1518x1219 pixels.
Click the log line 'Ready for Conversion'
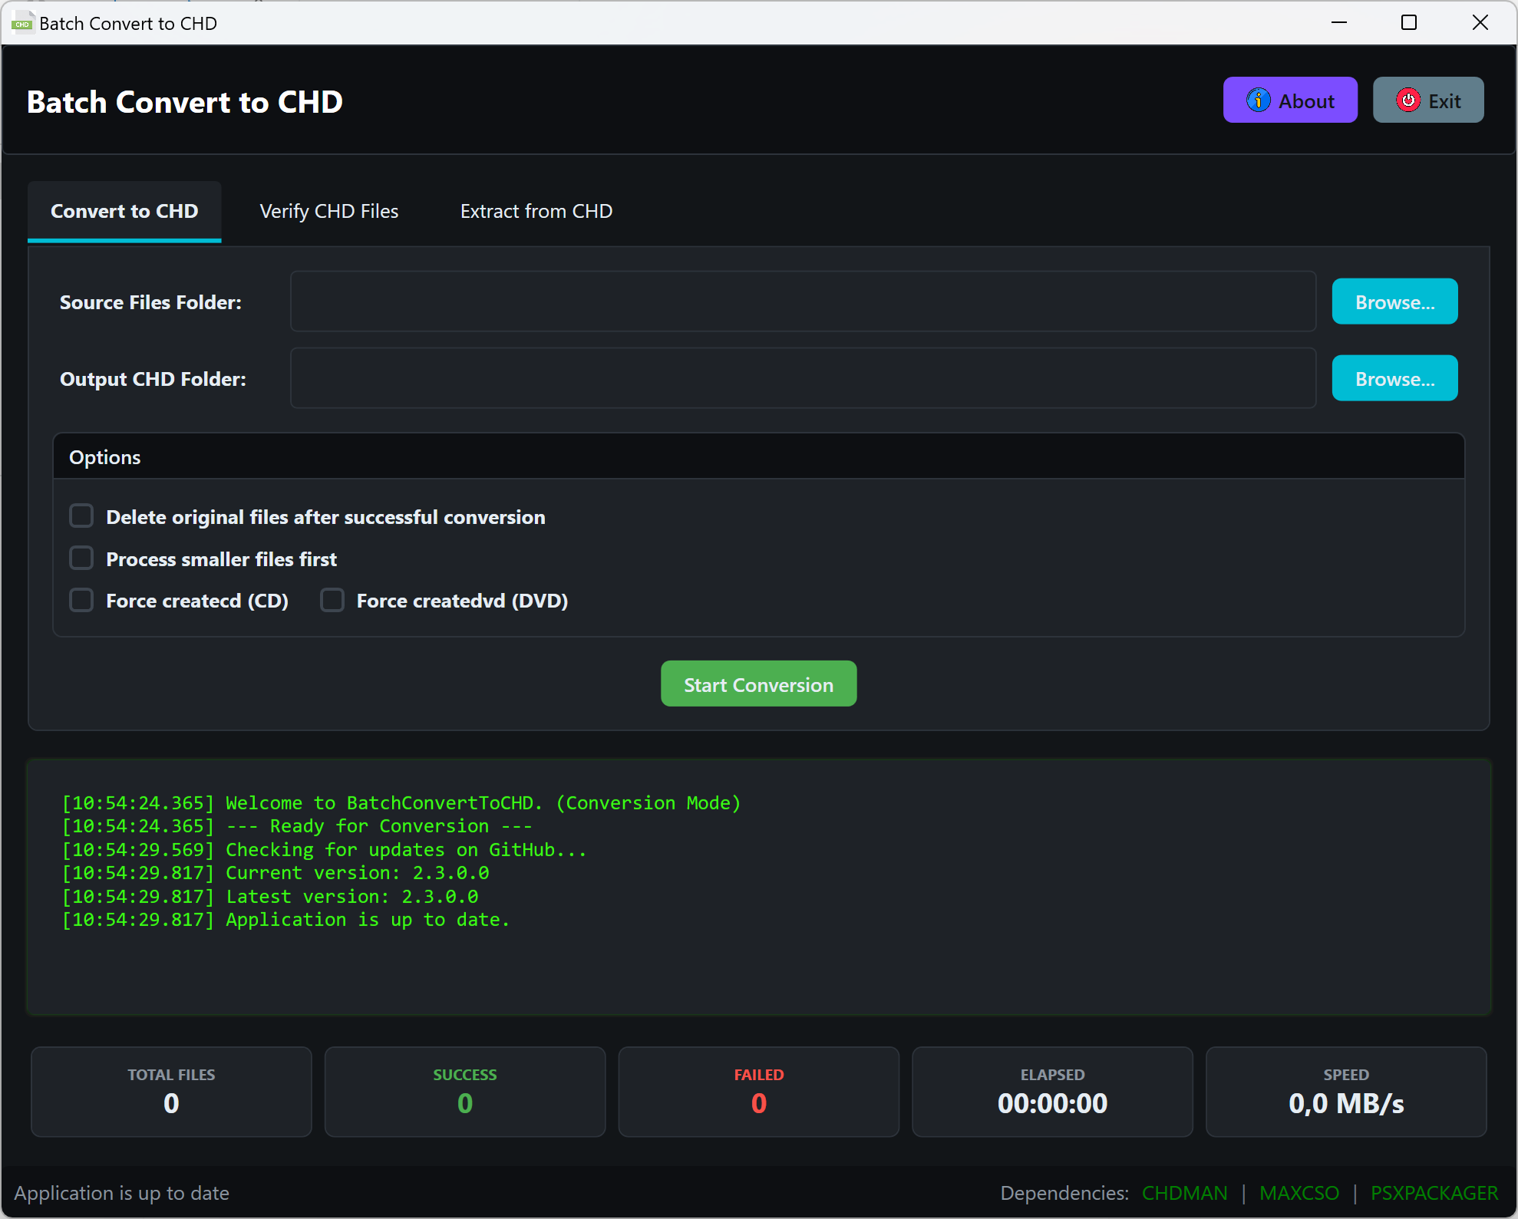point(297,826)
